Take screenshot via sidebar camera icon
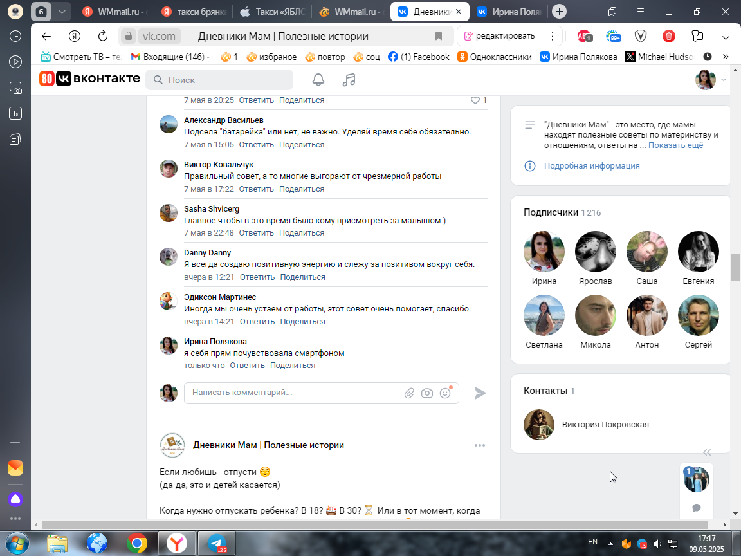This screenshot has width=741, height=556. point(15,88)
